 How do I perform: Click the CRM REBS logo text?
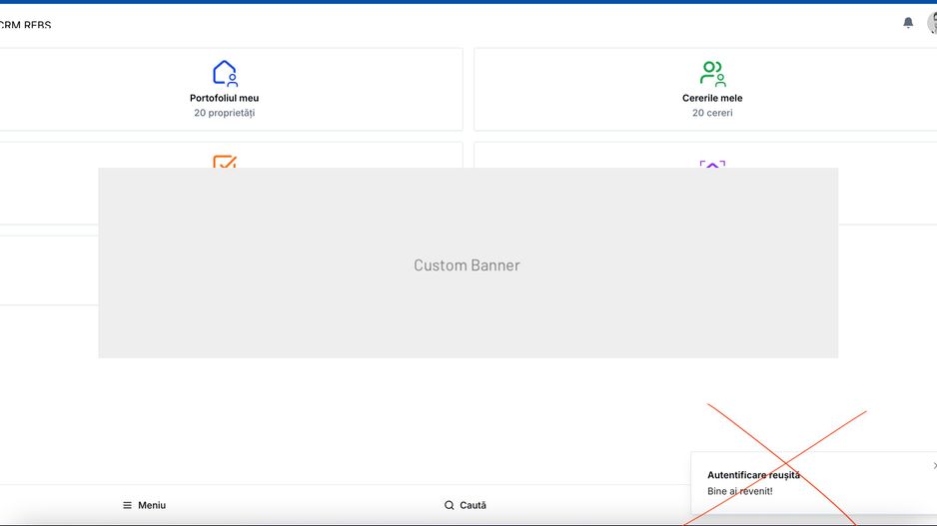[25, 25]
